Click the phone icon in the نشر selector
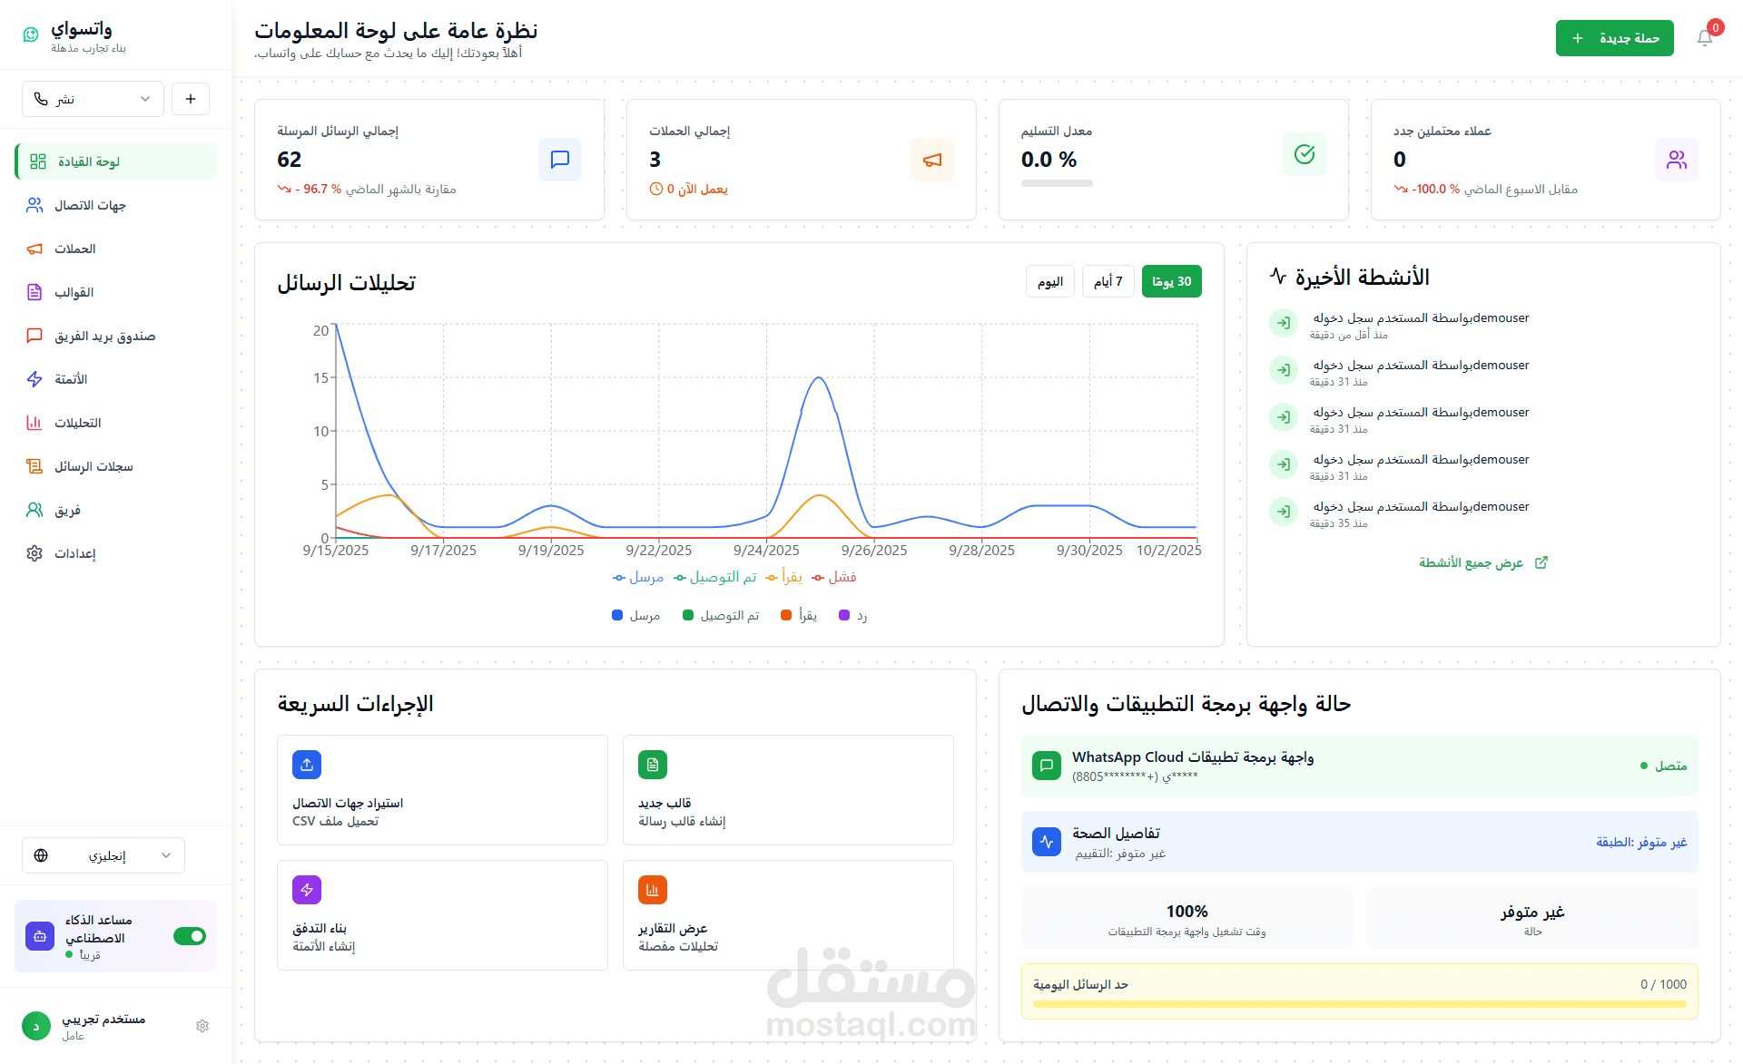The height and width of the screenshot is (1064, 1743). 41,99
